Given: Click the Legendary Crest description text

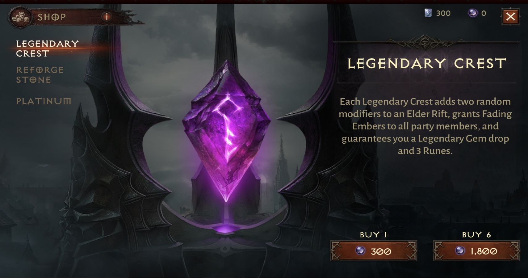Looking at the screenshot, I should coord(425,126).
